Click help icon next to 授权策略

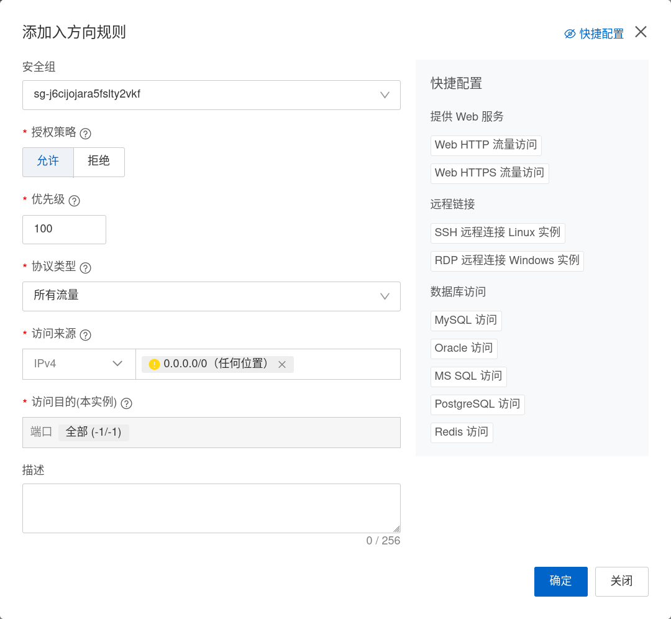(x=86, y=133)
